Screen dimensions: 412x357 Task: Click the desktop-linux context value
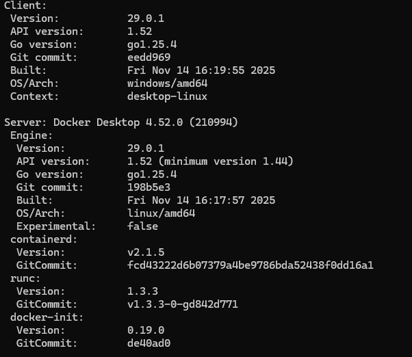pos(167,96)
